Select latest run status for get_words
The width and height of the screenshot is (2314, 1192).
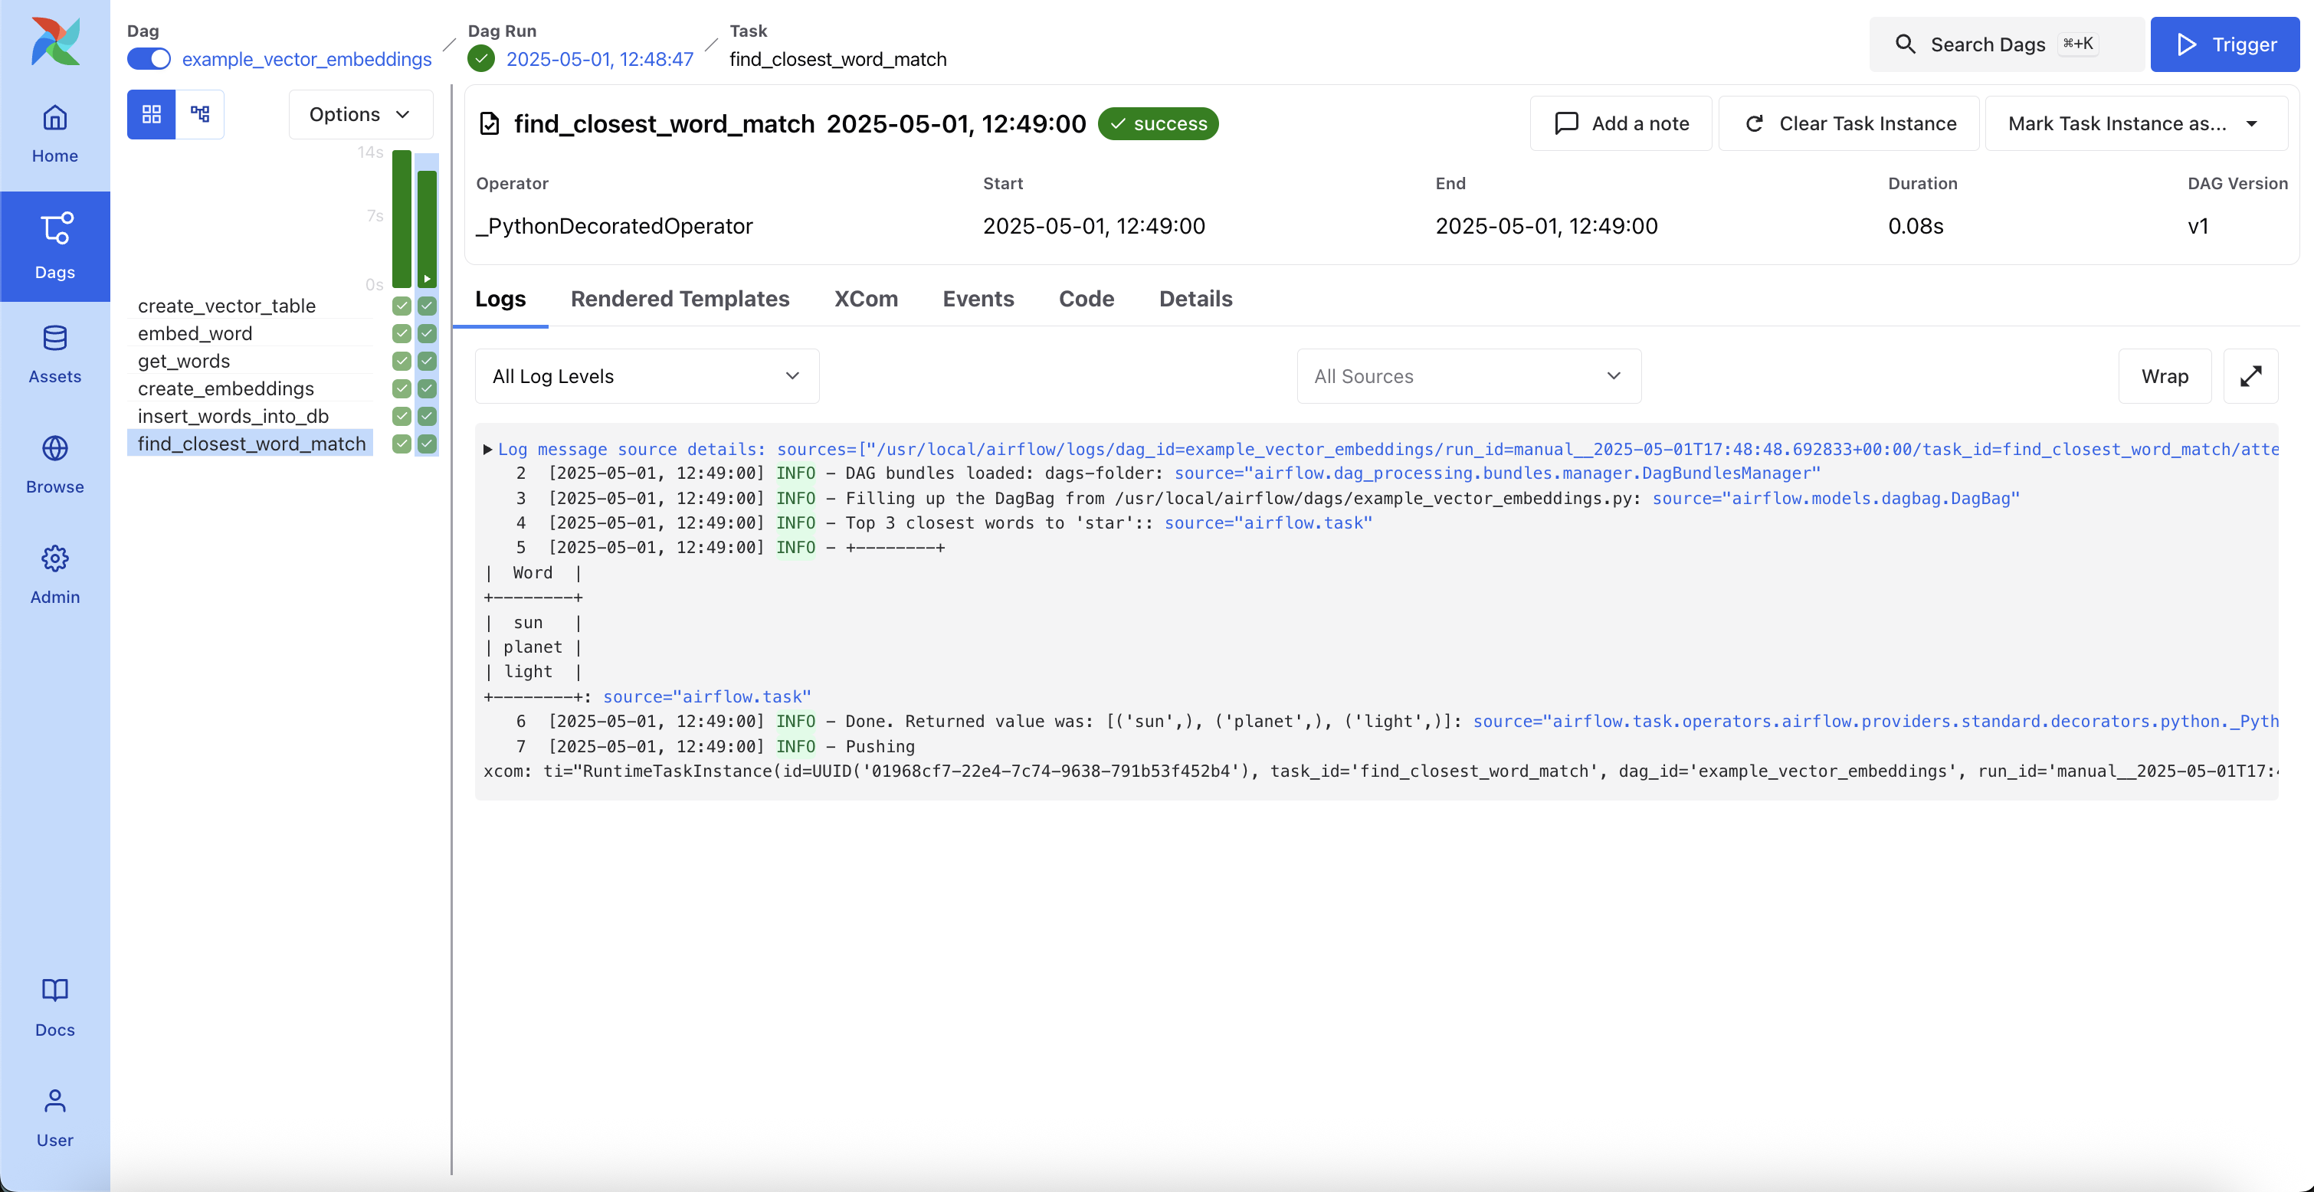(x=427, y=361)
